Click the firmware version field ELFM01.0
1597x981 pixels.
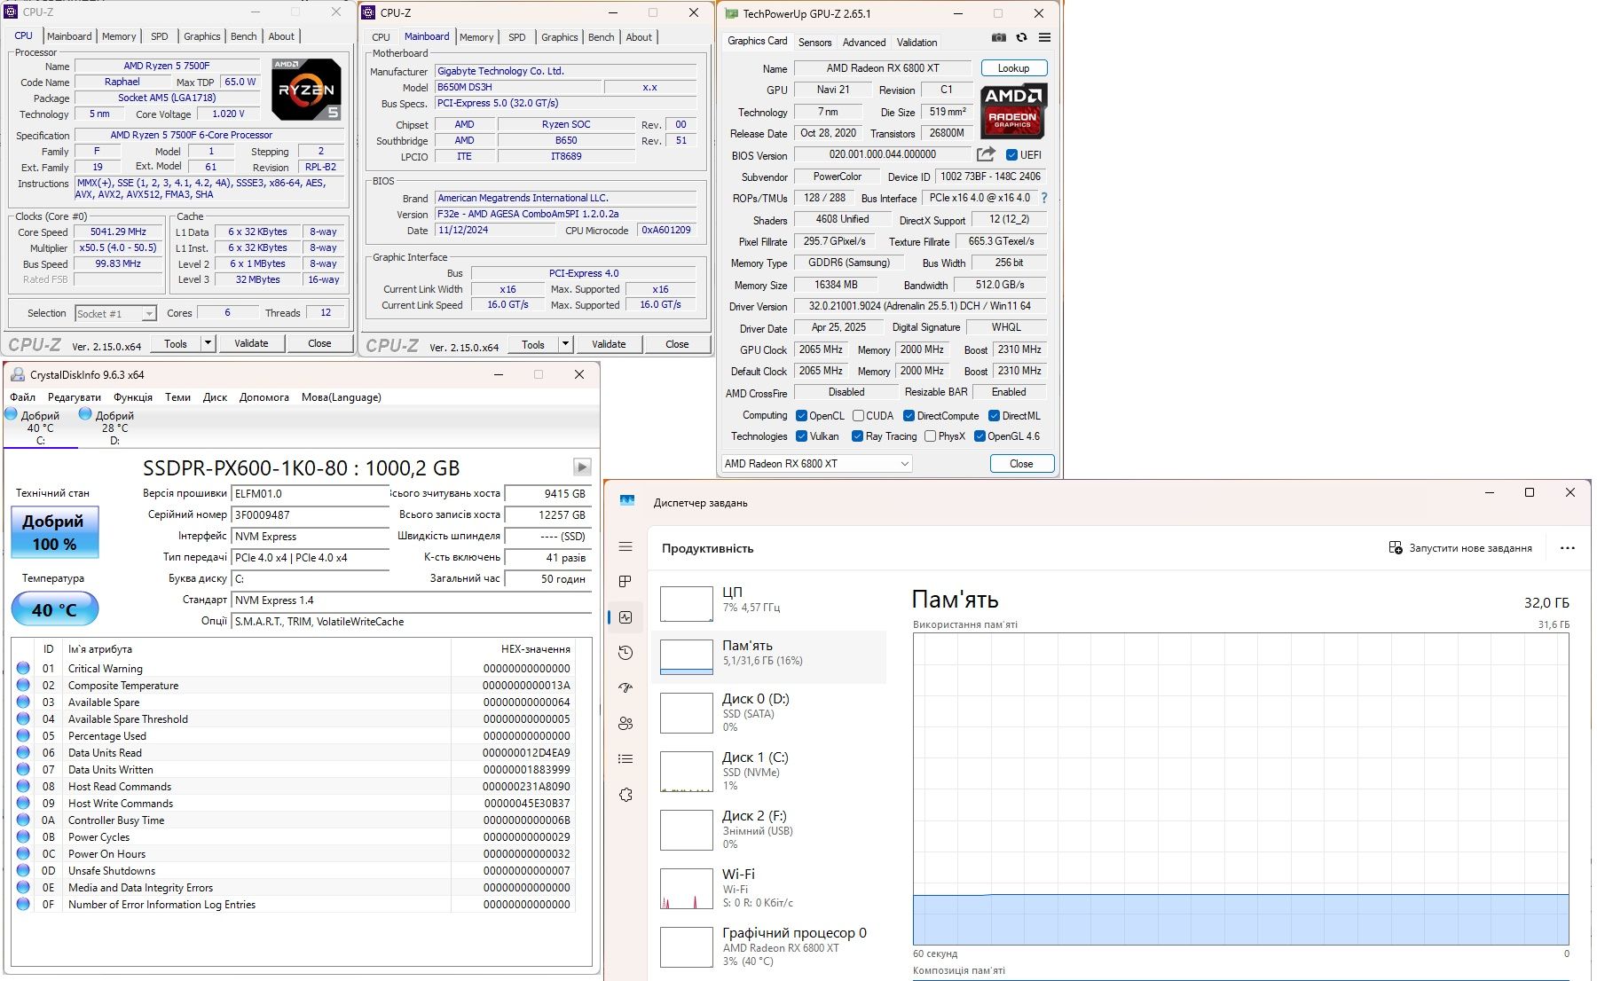310,493
